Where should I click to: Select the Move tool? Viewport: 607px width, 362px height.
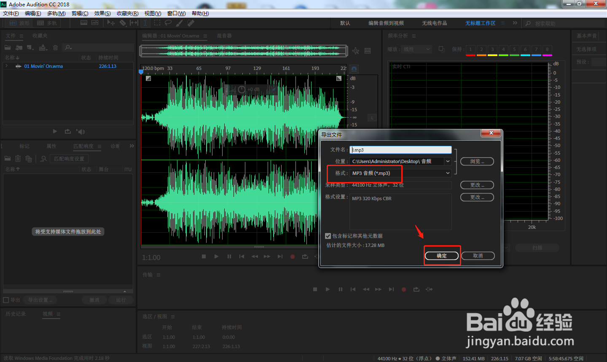(111, 23)
